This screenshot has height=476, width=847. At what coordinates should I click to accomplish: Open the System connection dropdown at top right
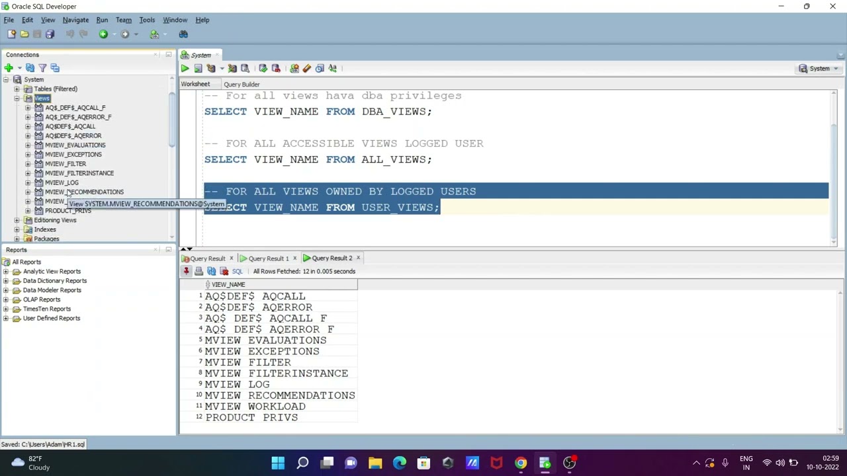pos(819,68)
